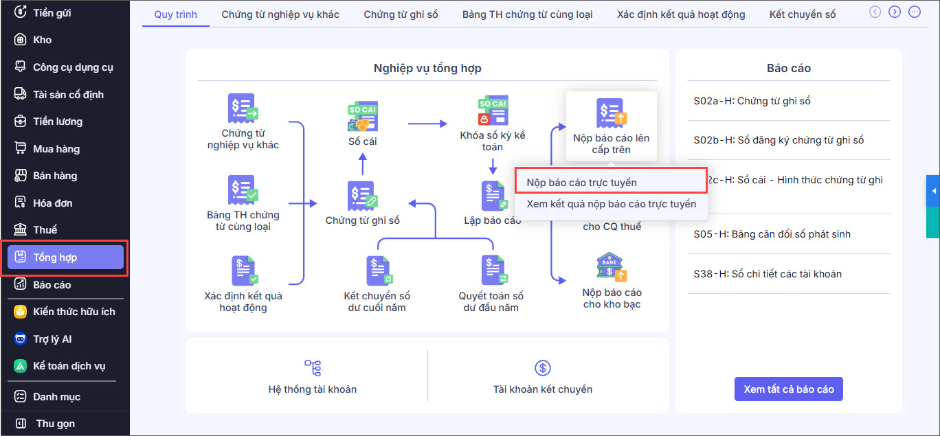Open the Sổ cái ledger icon
This screenshot has width=940, height=436.
pos(363,118)
